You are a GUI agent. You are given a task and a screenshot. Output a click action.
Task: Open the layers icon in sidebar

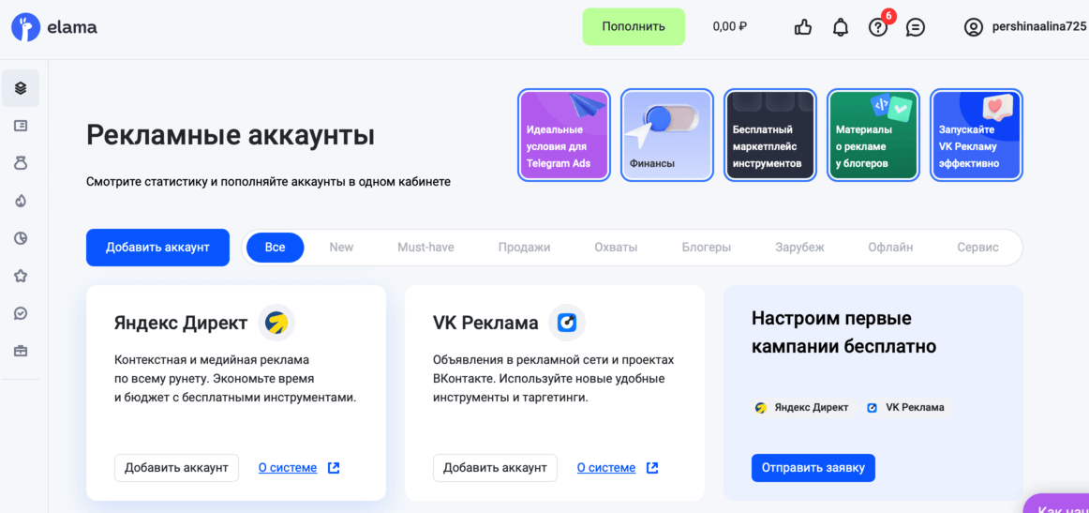coord(21,88)
